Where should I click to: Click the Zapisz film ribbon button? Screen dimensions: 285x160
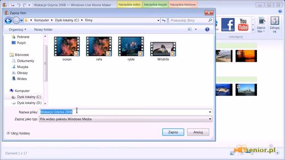(261, 25)
